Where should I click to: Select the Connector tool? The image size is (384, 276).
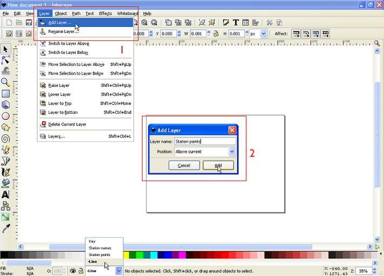click(5, 206)
